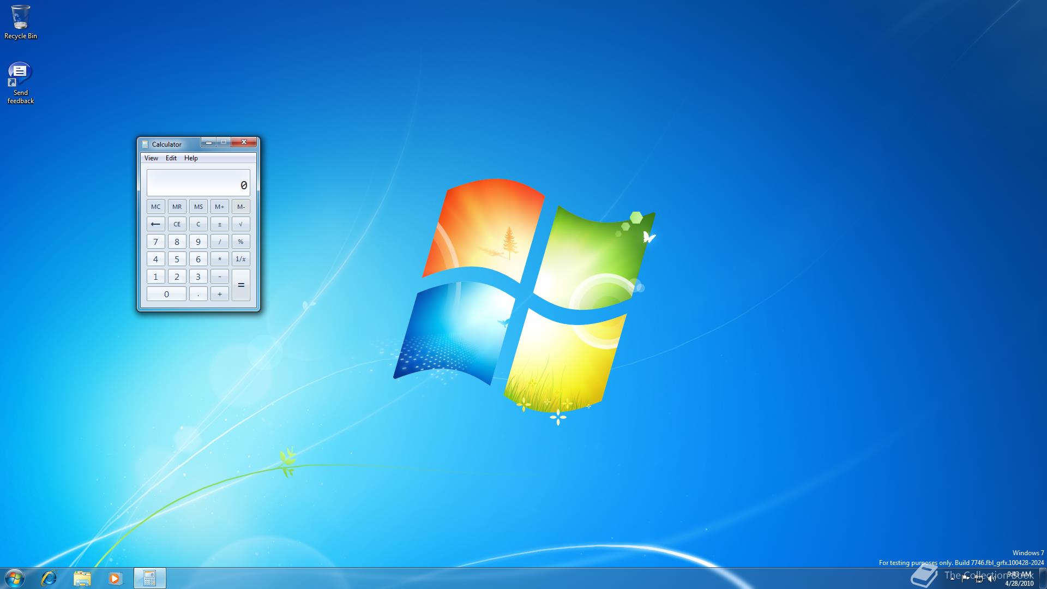Click the decimal point key
The image size is (1047, 589).
click(198, 294)
